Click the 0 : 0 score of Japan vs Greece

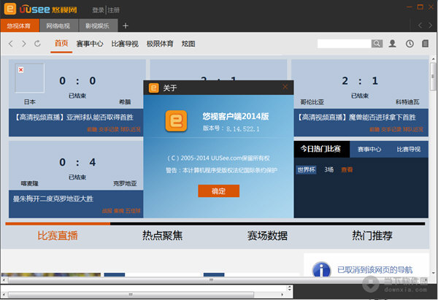coord(77,81)
